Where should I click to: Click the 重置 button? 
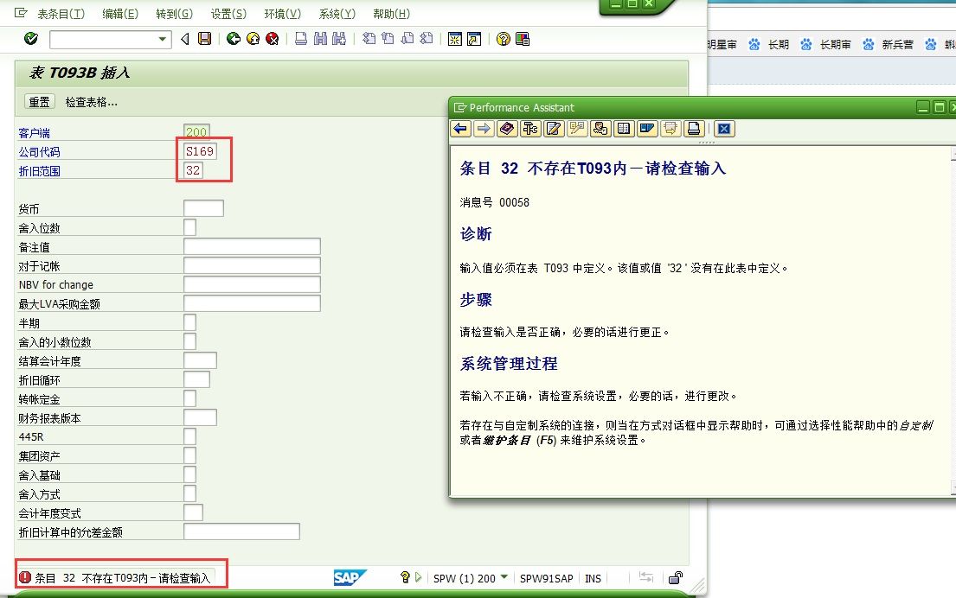pos(40,102)
